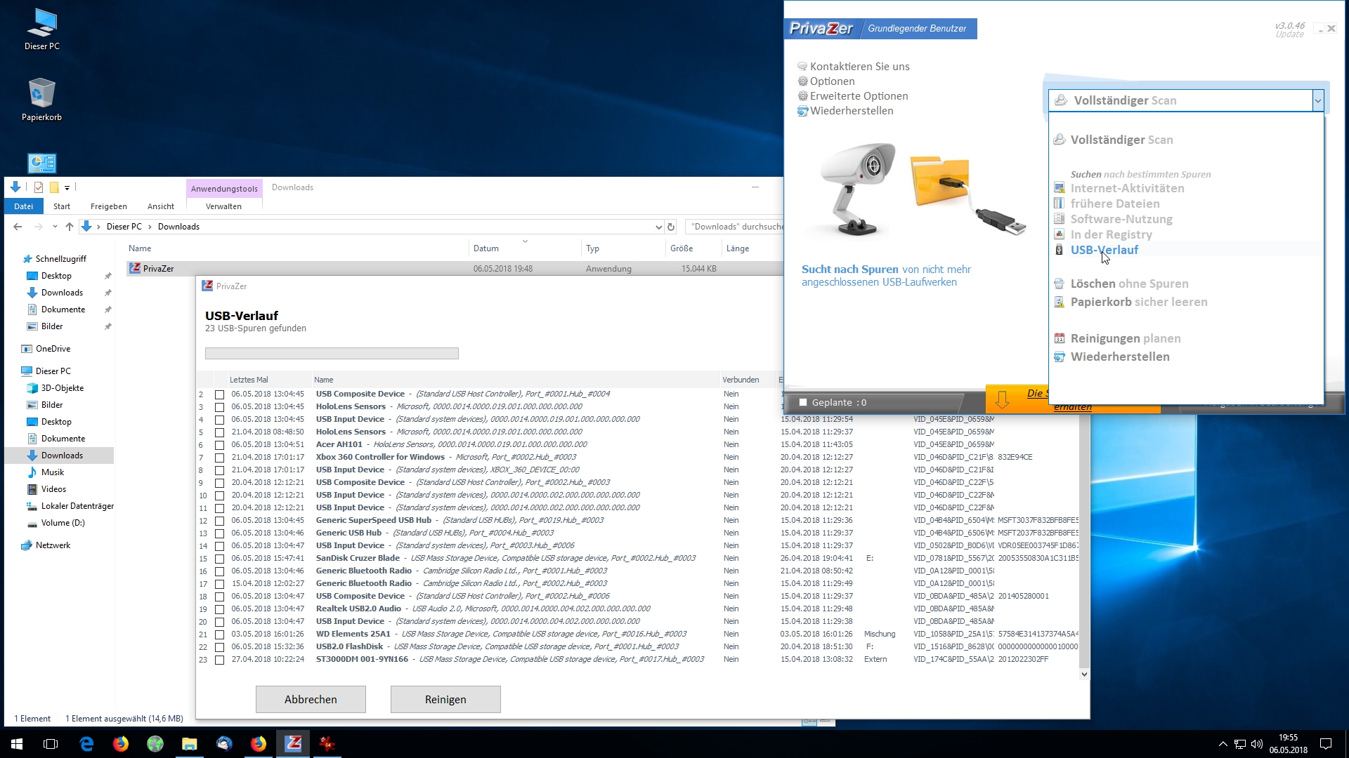
Task: Click the USB scan progress bar
Action: pos(332,353)
